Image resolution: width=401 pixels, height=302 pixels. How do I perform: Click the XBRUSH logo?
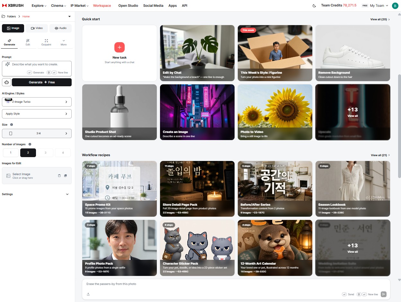[x=13, y=5]
